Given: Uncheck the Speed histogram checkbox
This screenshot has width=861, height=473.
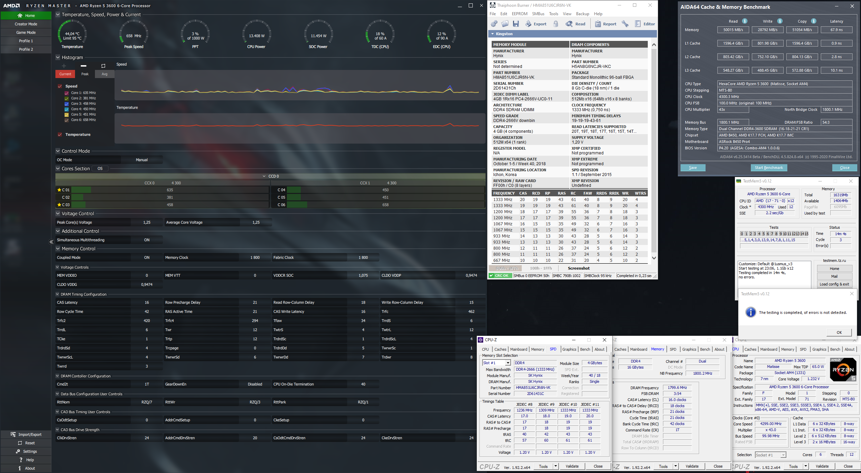Looking at the screenshot, I should click(x=60, y=86).
